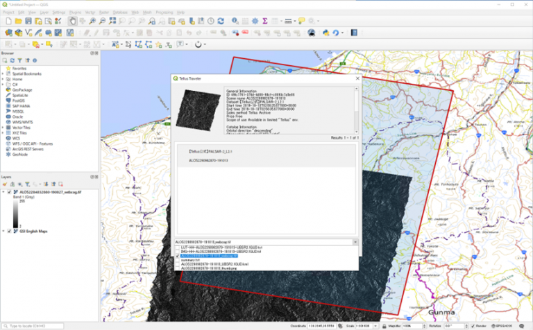Save the project with the floppy disk icon
Screen dimensions: 533x330
click(x=28, y=21)
